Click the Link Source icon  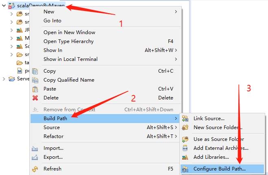point(185,119)
